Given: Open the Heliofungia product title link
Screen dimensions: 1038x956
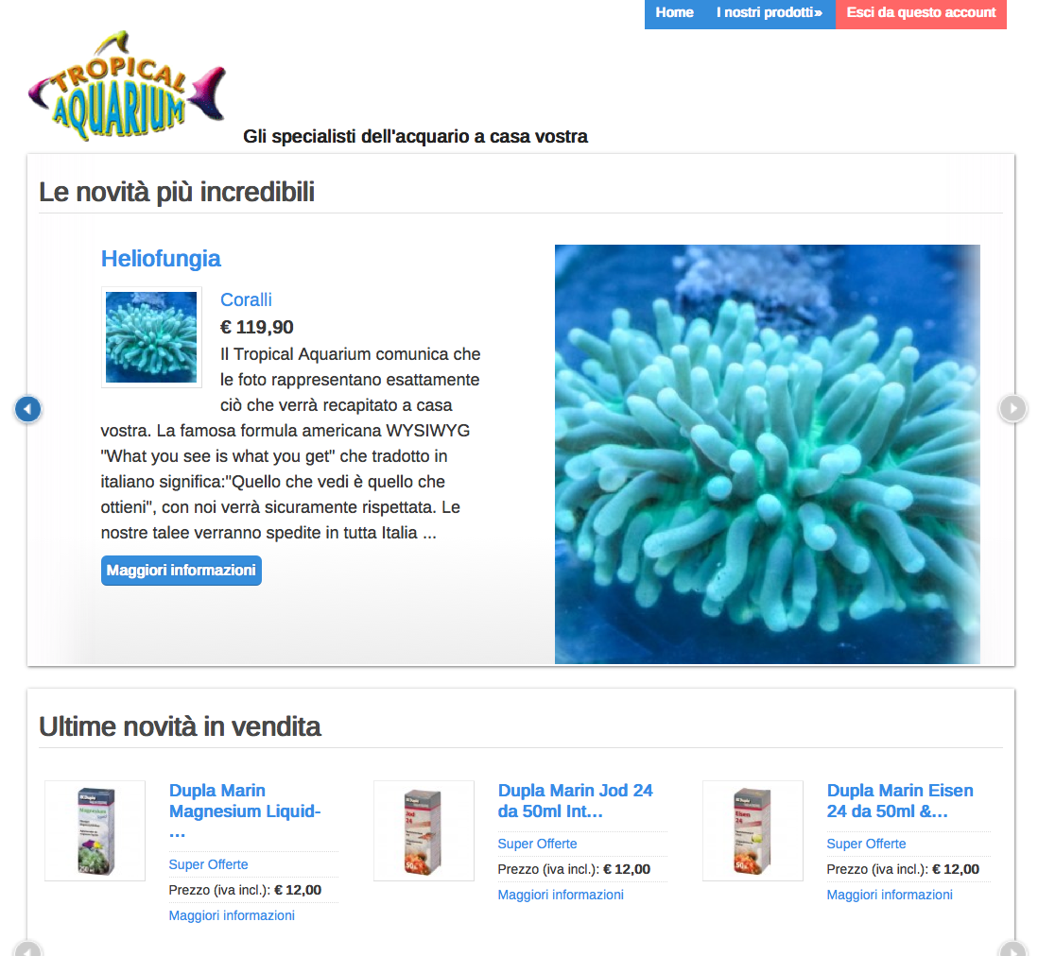Looking at the screenshot, I should tap(161, 259).
